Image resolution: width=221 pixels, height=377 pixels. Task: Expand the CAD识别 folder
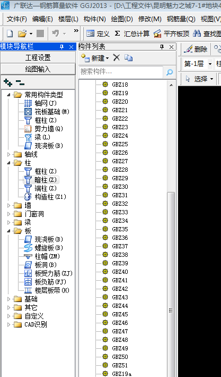[8, 324]
